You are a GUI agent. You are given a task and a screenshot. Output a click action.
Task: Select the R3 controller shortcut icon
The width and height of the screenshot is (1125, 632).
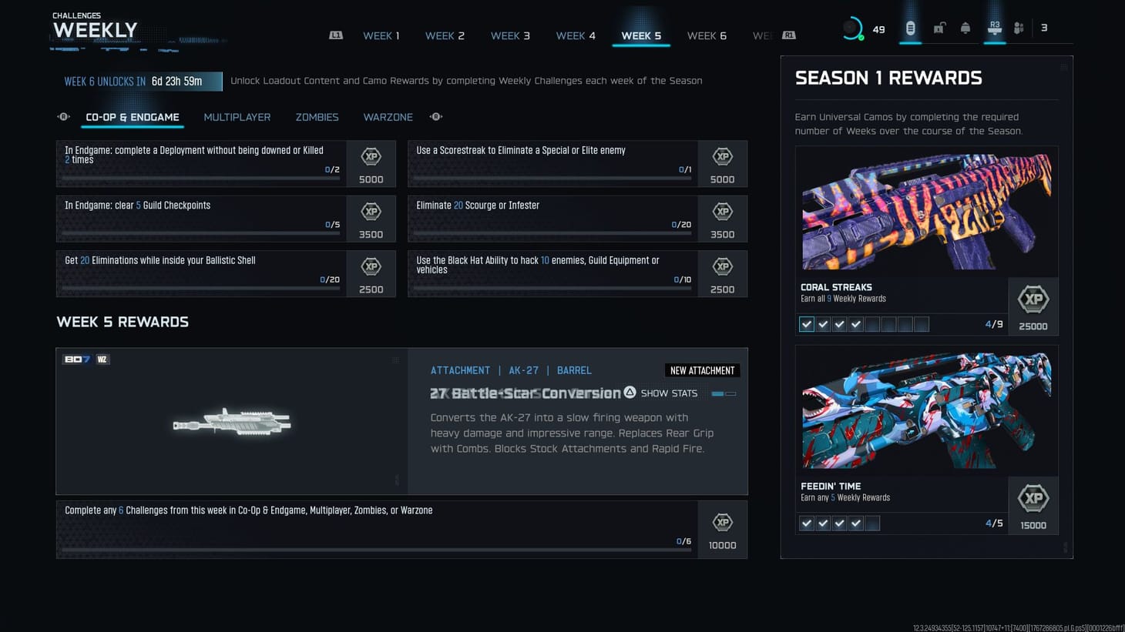[994, 27]
